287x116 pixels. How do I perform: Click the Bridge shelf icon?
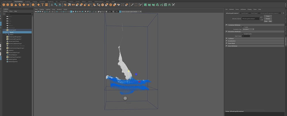[98, 5]
